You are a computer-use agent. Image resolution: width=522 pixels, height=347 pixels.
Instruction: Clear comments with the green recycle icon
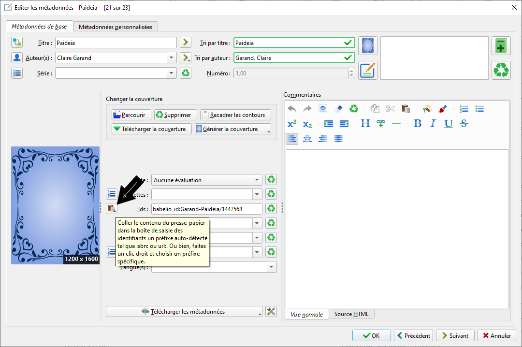[x=353, y=109]
